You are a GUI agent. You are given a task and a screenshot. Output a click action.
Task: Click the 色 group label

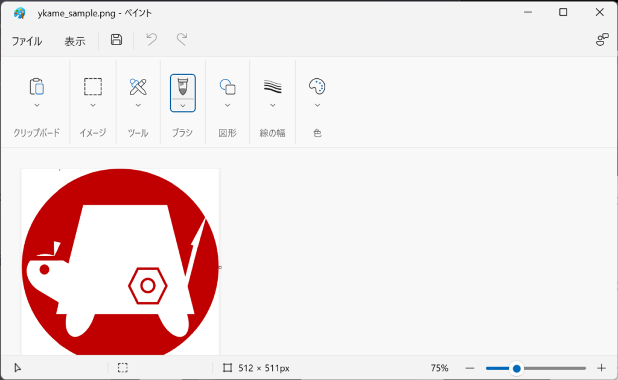pyautogui.click(x=317, y=133)
